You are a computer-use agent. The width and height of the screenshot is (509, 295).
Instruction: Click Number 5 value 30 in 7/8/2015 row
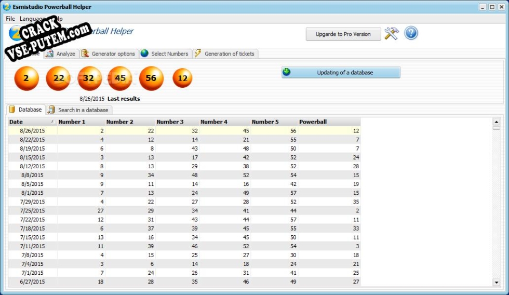click(293, 255)
